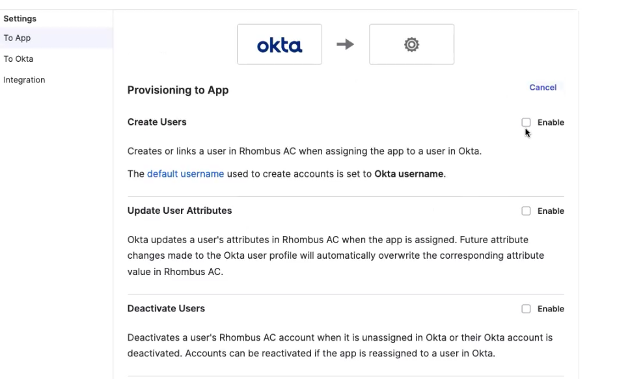
Task: Enable the Create Users checkbox
Action: tap(526, 122)
